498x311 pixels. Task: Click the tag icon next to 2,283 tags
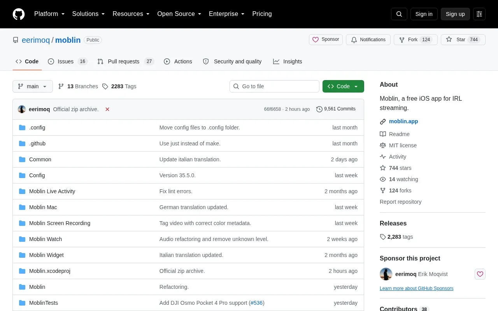point(383,237)
